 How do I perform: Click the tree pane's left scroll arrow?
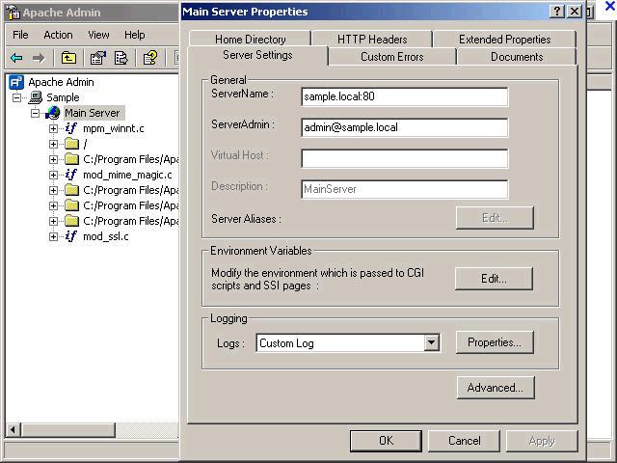pyautogui.click(x=13, y=429)
